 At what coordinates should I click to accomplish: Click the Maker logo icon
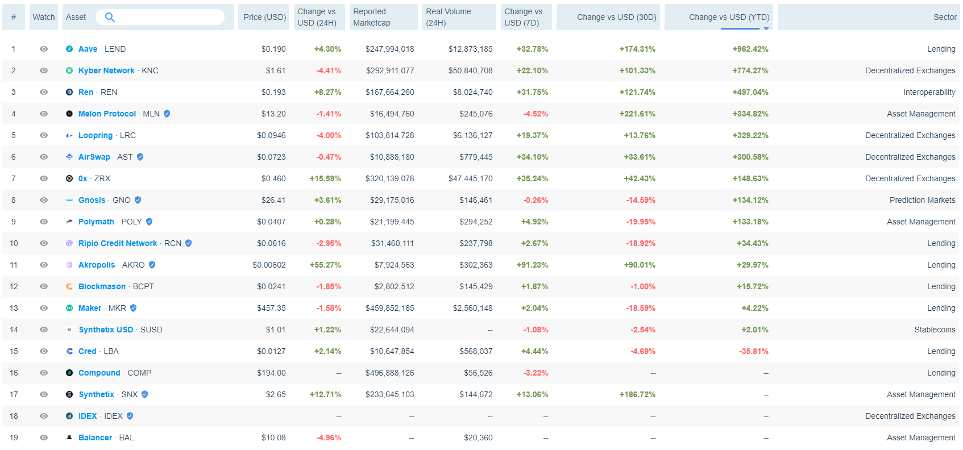[x=69, y=308]
